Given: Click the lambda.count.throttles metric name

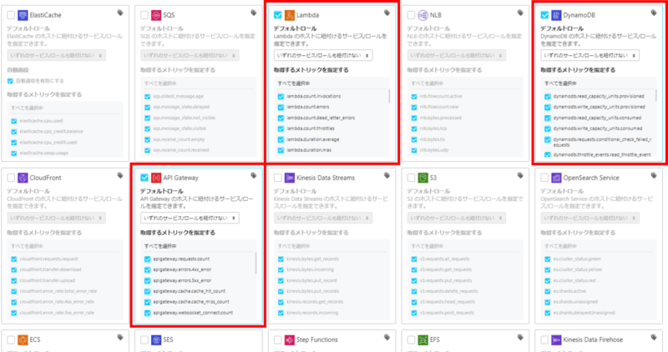Looking at the screenshot, I should click(x=310, y=128).
